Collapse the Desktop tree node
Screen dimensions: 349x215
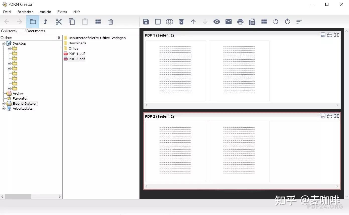[x=4, y=43]
